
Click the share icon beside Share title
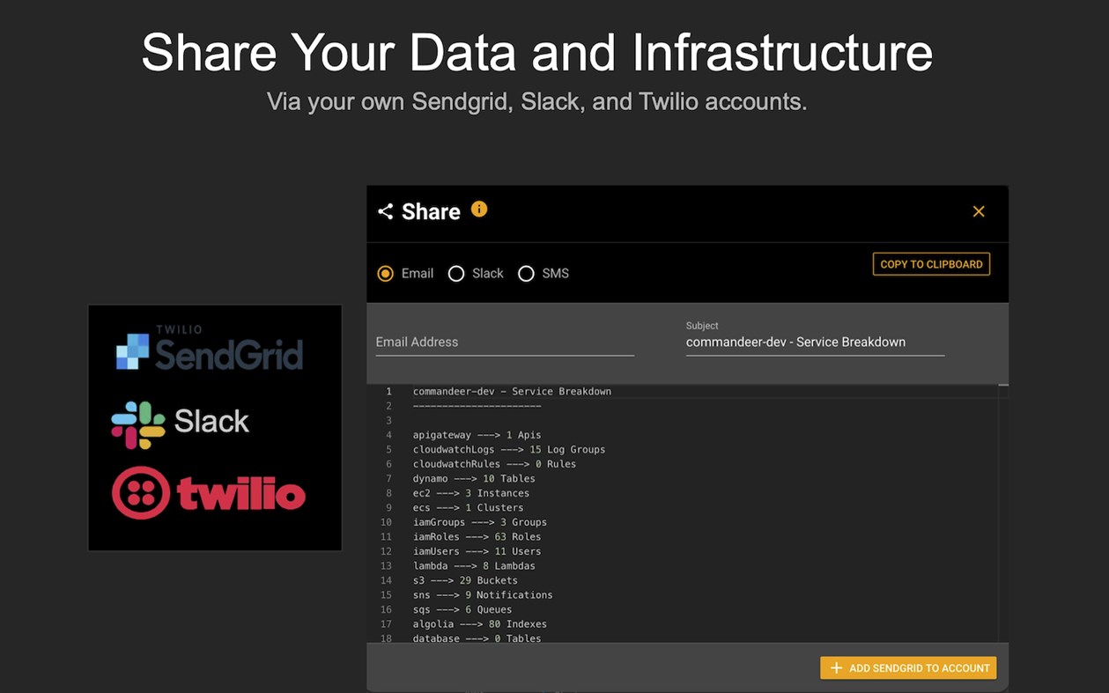pyautogui.click(x=385, y=211)
